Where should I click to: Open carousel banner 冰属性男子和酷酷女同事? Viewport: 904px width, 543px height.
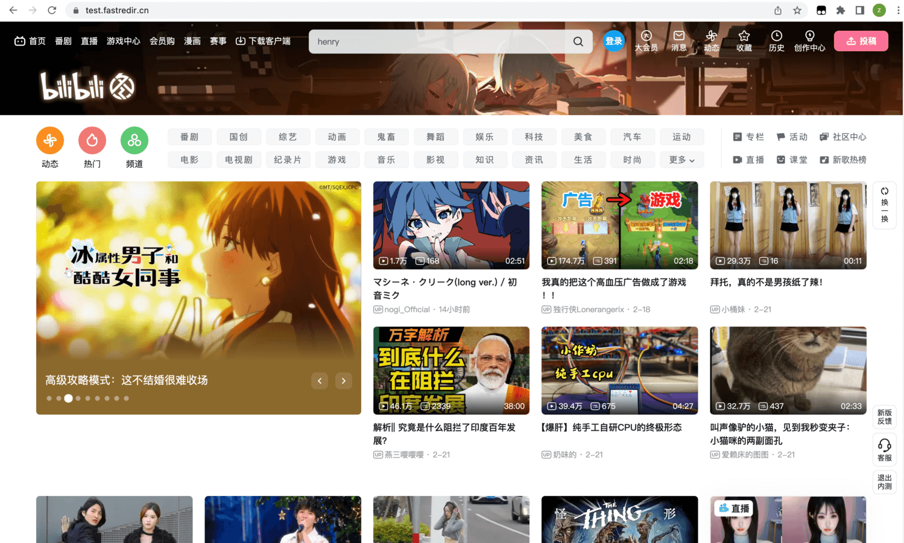198,298
